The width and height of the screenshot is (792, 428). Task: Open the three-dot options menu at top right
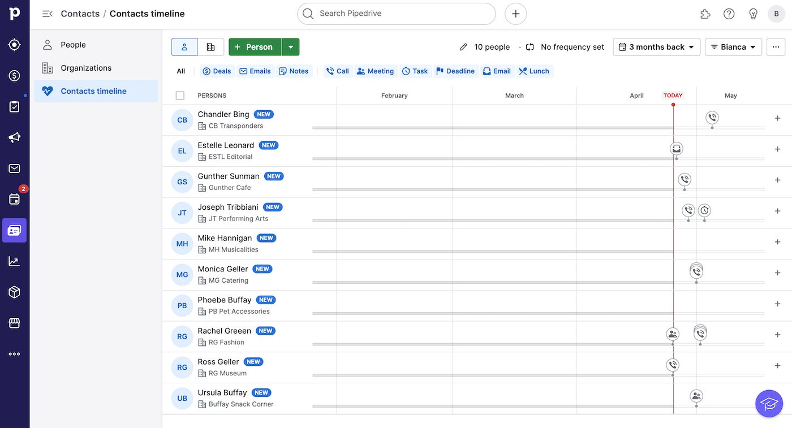776,47
